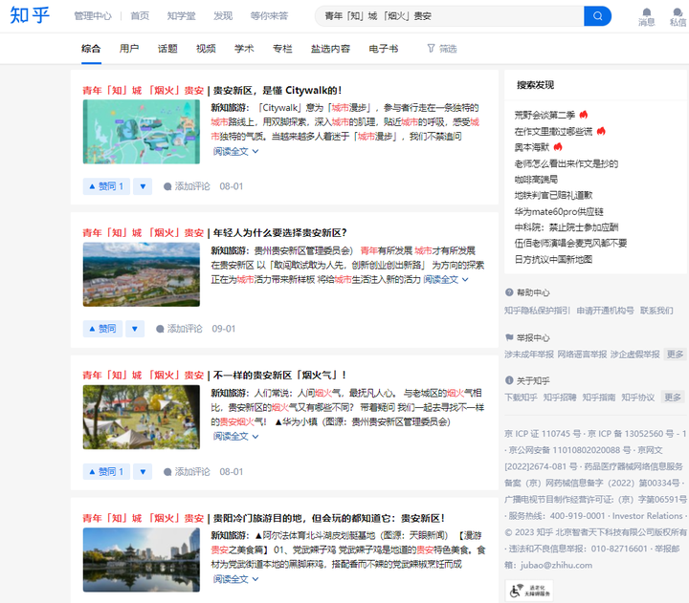Viewport: 689px width, 603px height.
Task: Switch to the 综合 tab
Action: (x=91, y=49)
